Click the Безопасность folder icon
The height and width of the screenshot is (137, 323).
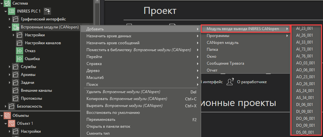(x=11, y=106)
